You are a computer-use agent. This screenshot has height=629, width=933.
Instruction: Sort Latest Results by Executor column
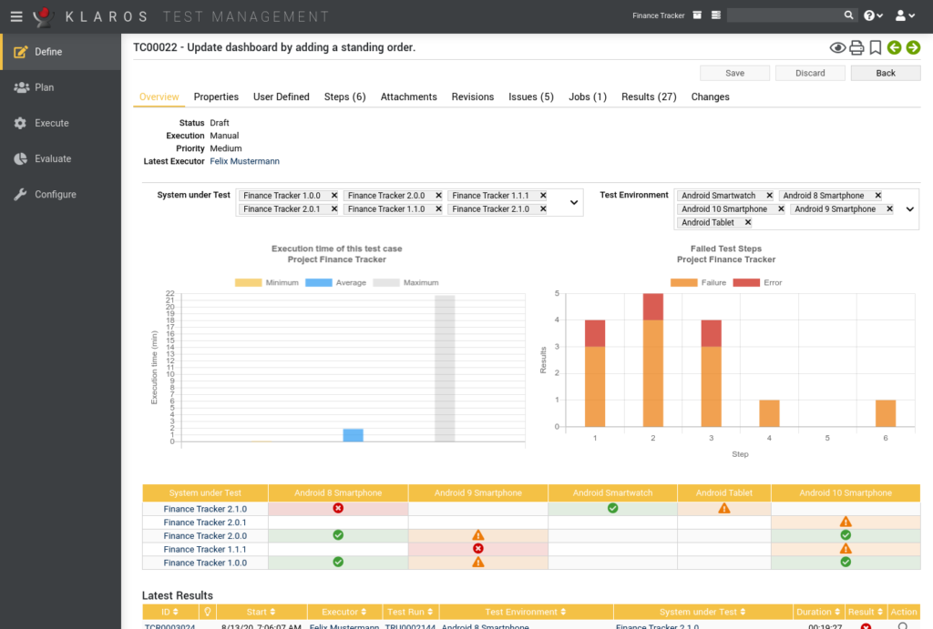point(343,612)
